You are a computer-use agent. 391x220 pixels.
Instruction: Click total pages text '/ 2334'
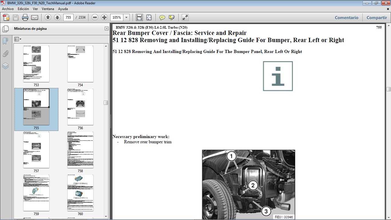point(81,17)
